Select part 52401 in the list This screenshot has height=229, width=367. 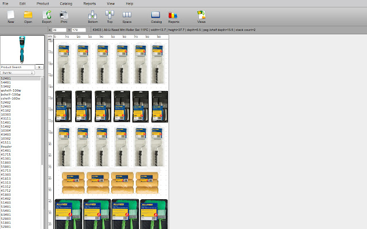(21, 78)
